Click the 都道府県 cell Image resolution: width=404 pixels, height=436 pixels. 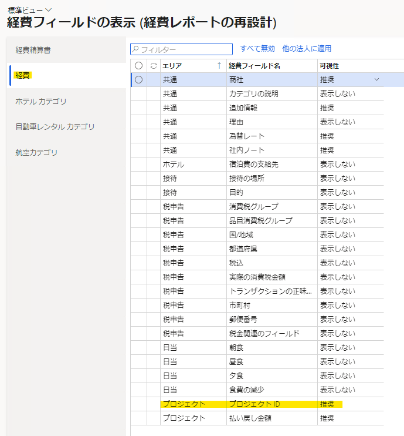click(x=272, y=249)
